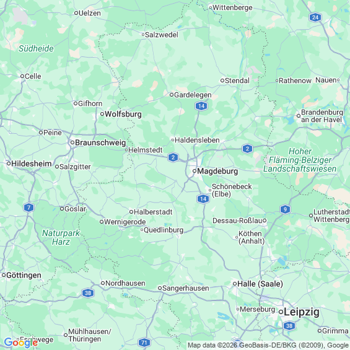Image resolution: width=350 pixels, height=350 pixels.
Task: Select the Südheide park label
Action: pyautogui.click(x=36, y=49)
